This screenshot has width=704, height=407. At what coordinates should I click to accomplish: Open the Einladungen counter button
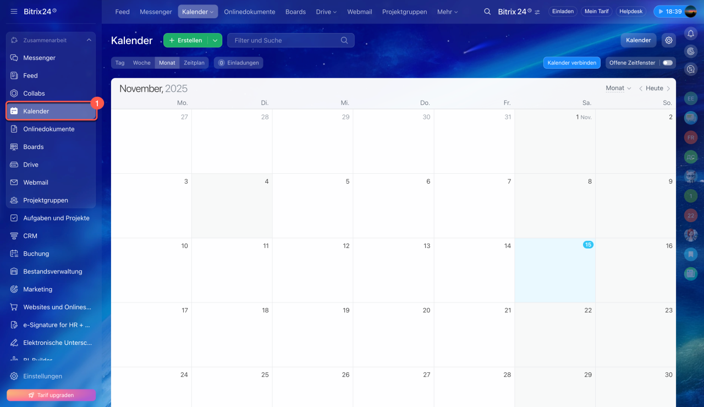pyautogui.click(x=238, y=63)
